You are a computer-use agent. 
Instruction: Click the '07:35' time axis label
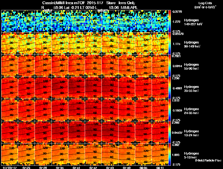coord(60,168)
